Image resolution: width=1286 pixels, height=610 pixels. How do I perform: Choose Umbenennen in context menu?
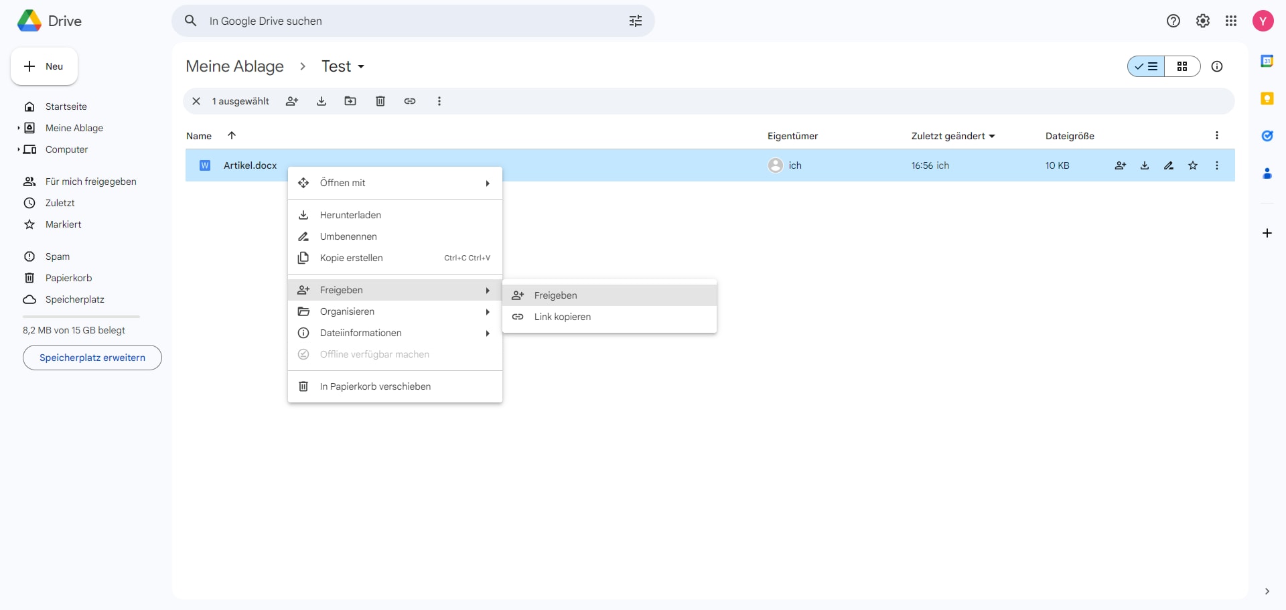395,236
